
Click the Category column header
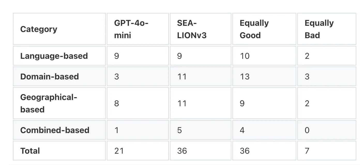(39, 29)
